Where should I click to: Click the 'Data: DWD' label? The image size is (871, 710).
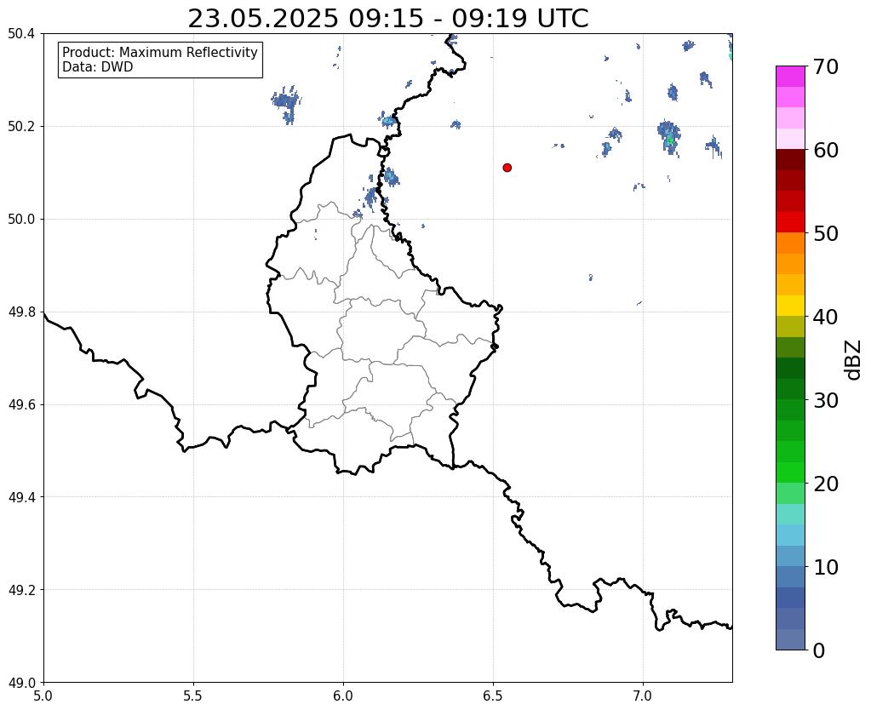[98, 67]
